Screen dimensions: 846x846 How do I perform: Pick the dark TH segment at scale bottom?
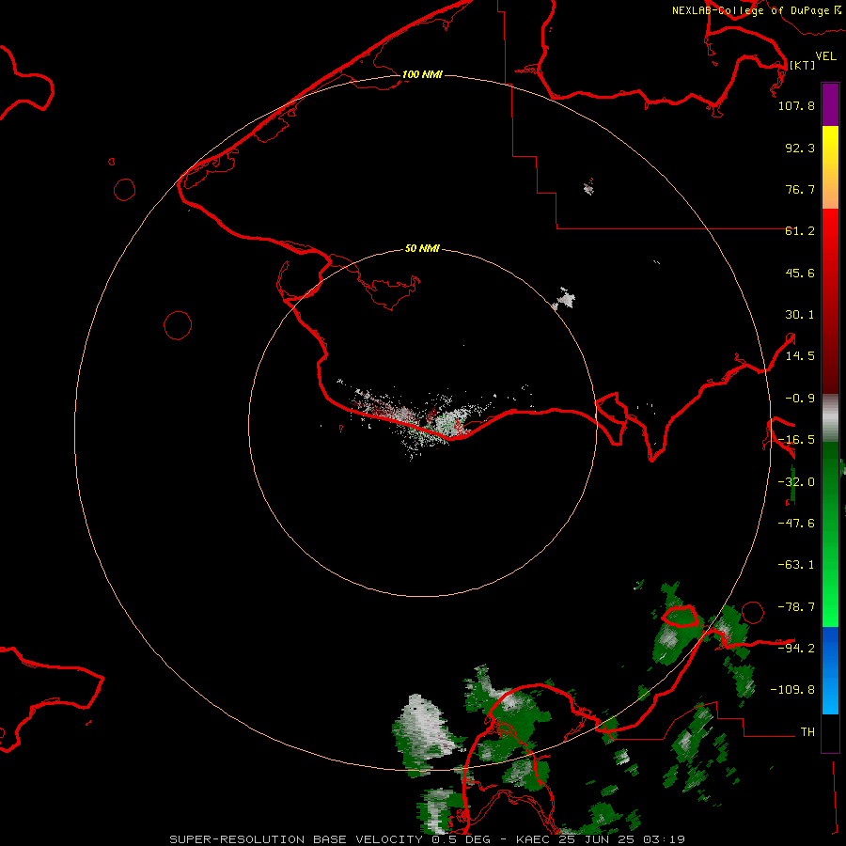coord(830,732)
